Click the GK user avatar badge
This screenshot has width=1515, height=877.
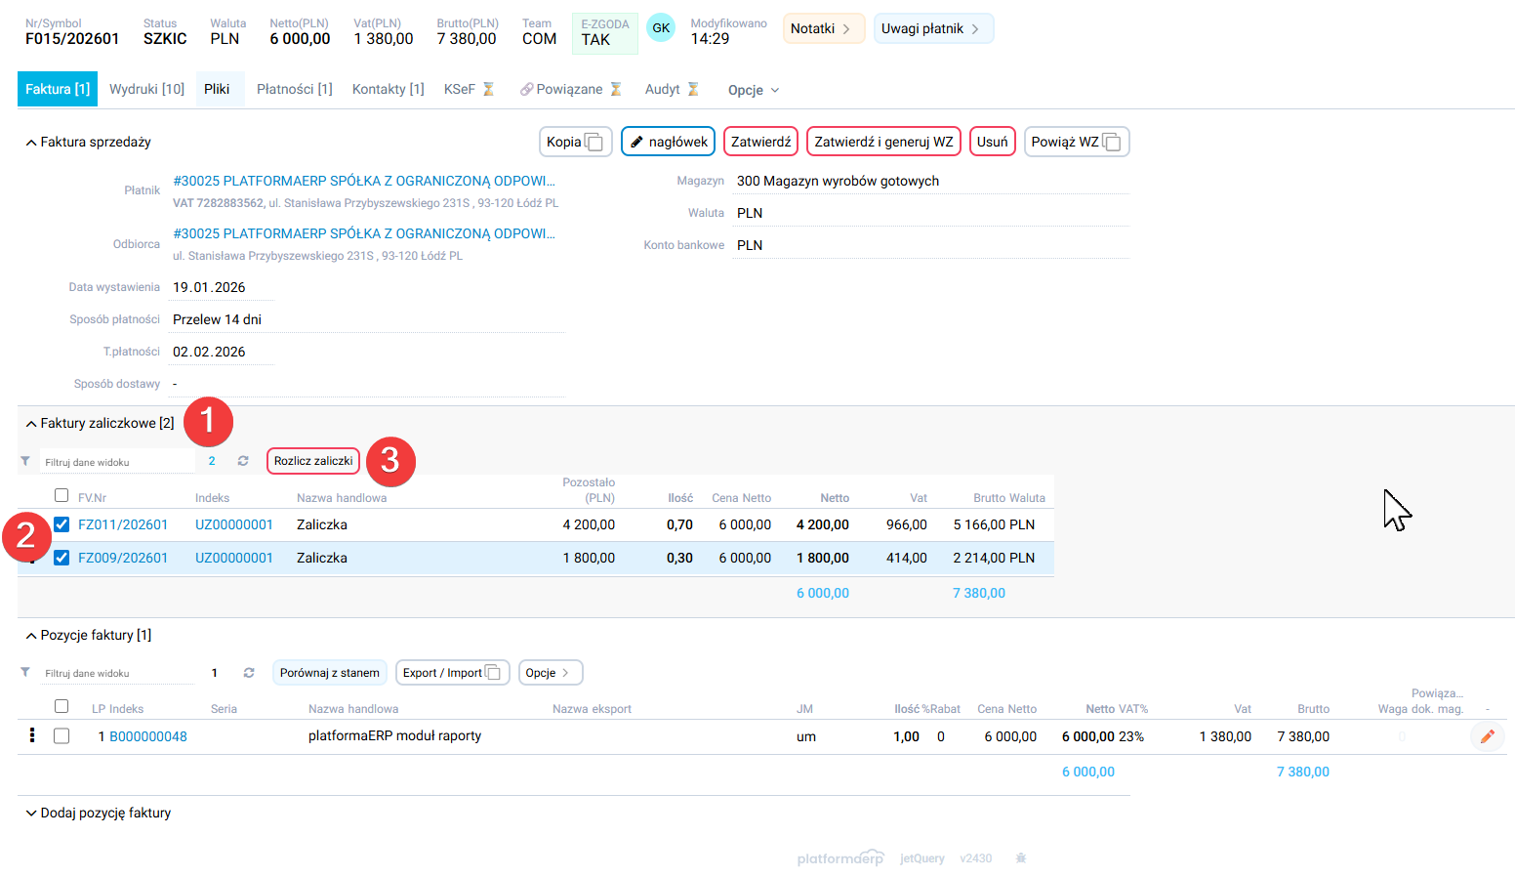(661, 28)
